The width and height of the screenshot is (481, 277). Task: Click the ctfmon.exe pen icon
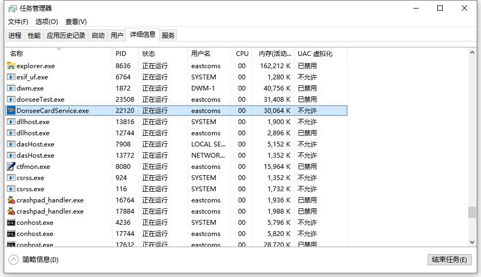pyautogui.click(x=11, y=167)
